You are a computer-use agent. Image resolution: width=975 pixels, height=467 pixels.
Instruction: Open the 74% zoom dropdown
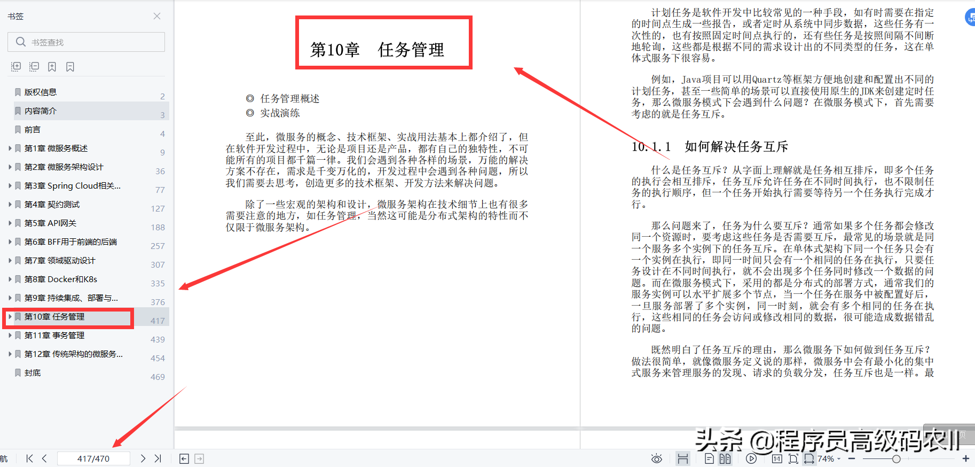point(829,458)
